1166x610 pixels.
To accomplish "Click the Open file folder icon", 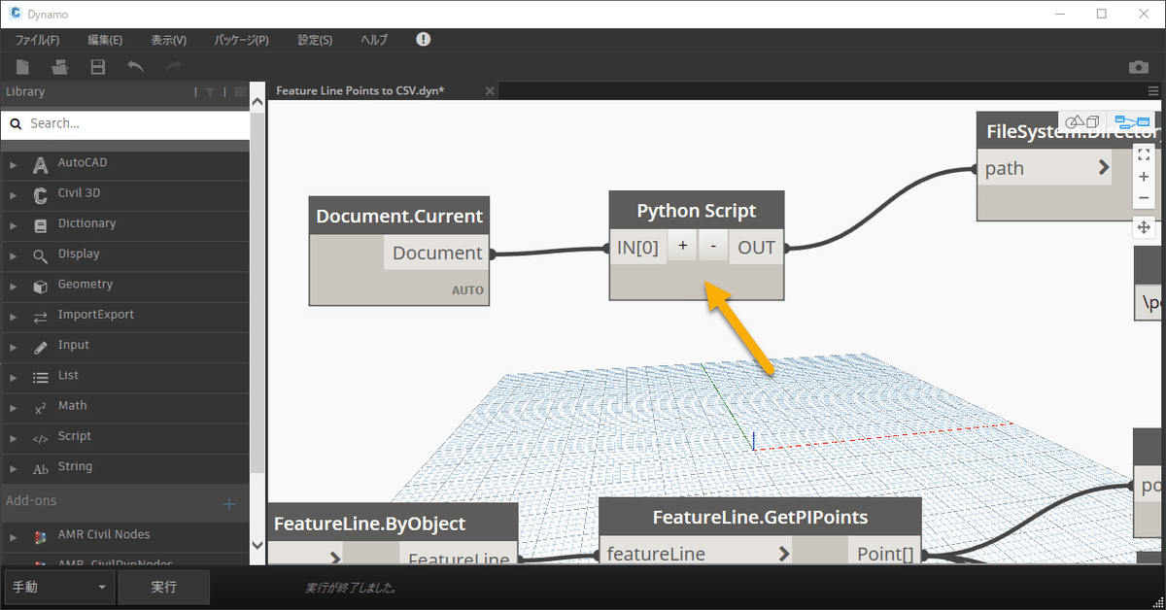I will click(x=60, y=67).
